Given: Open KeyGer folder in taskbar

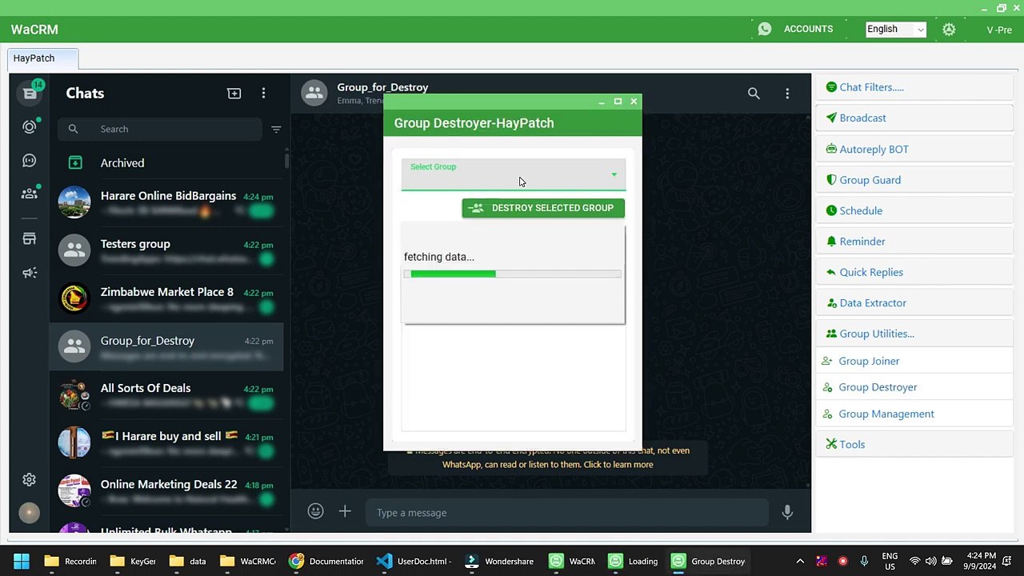Looking at the screenshot, I should tap(133, 561).
